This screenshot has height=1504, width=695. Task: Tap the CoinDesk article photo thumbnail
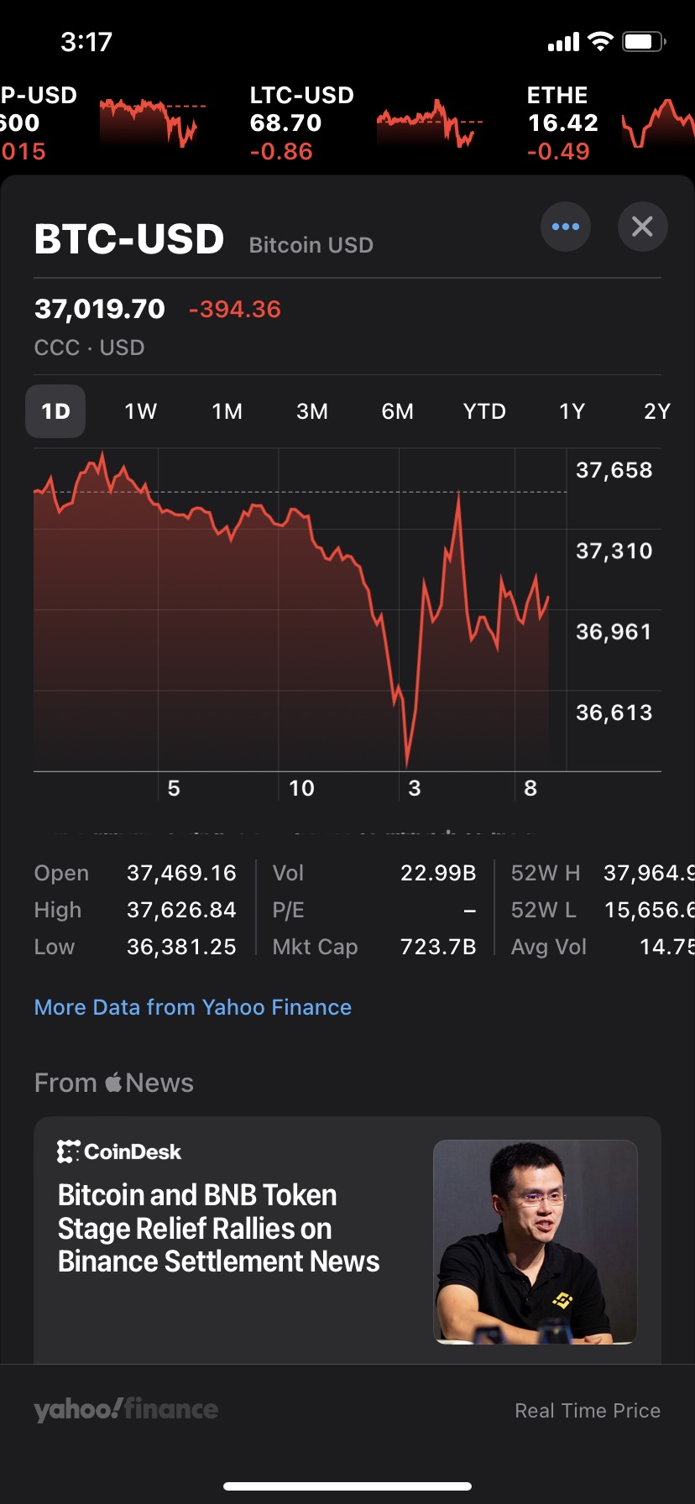pyautogui.click(x=535, y=1241)
